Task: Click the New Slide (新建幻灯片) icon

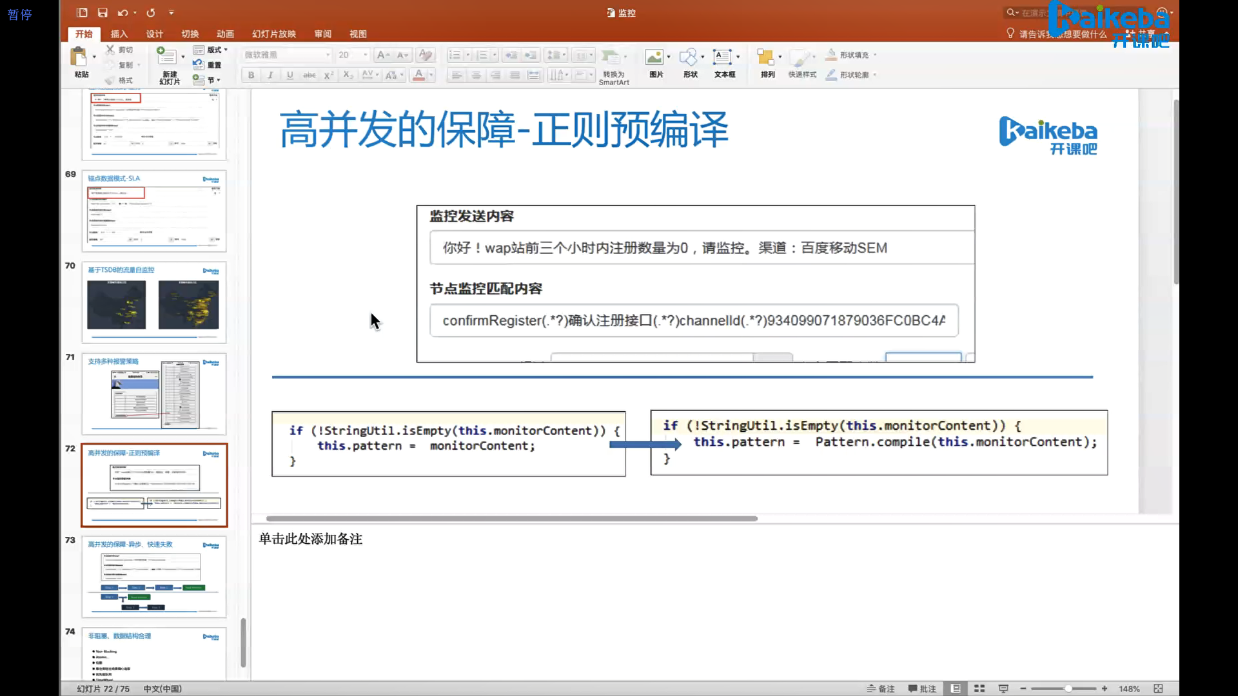Action: (167, 57)
